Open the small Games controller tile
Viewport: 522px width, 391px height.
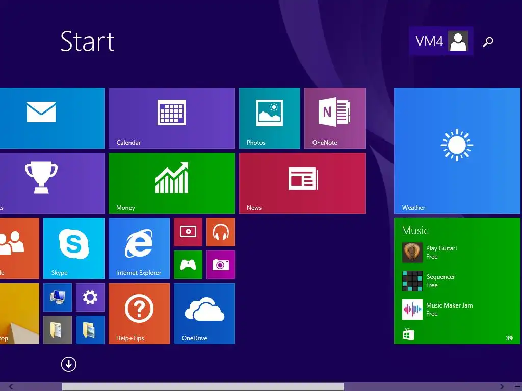pos(188,265)
